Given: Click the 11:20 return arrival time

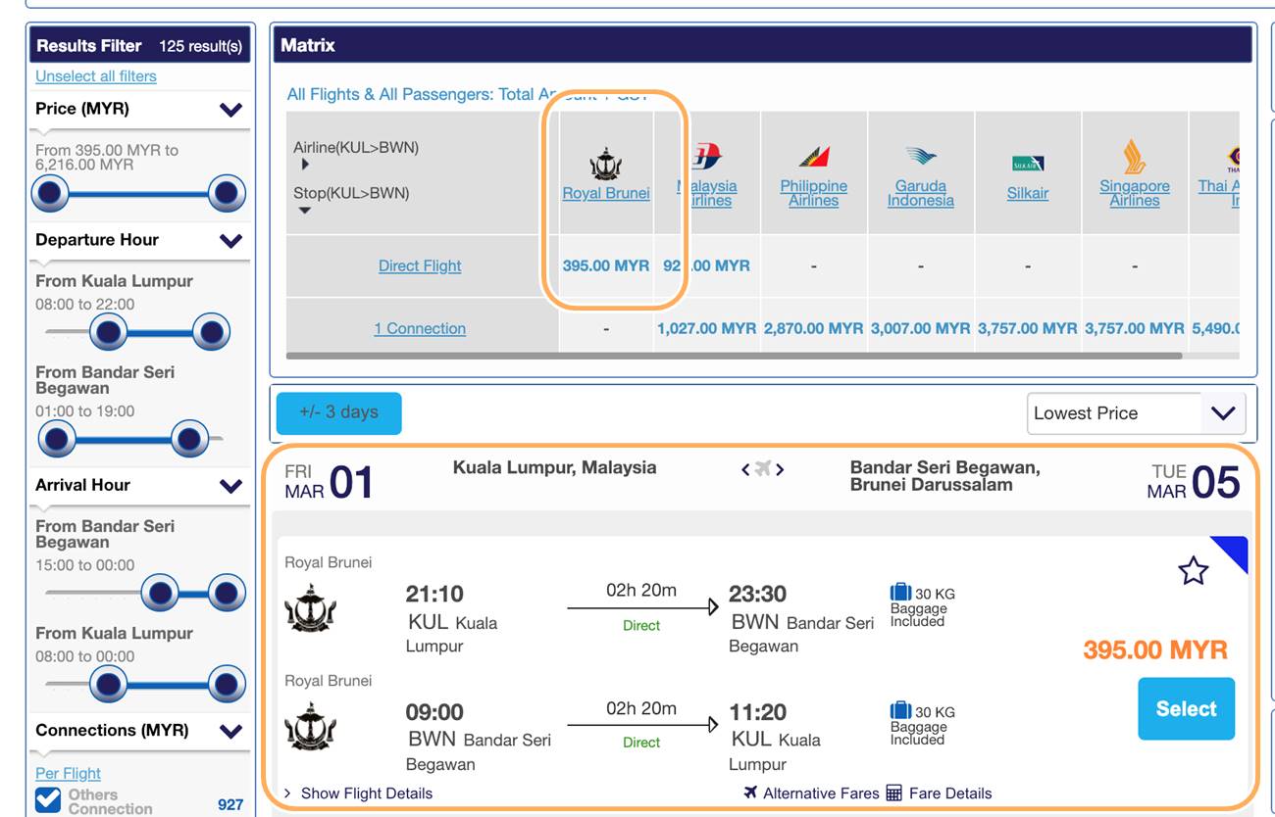Looking at the screenshot, I should tap(758, 712).
